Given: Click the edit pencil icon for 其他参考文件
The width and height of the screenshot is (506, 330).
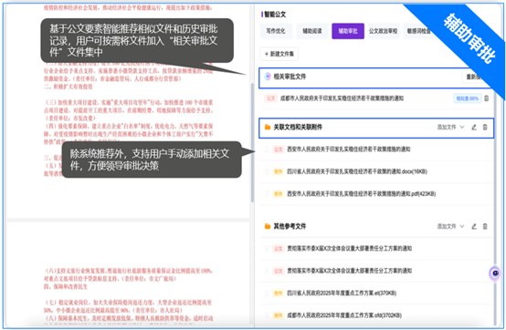Looking at the screenshot, I should tap(474, 226).
